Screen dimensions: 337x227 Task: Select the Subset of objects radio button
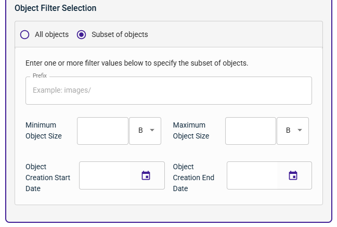(x=82, y=35)
